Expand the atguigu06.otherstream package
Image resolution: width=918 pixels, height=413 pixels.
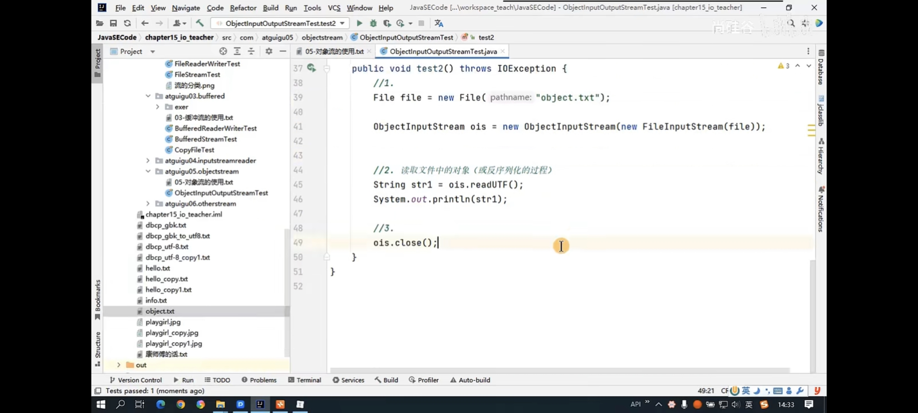click(148, 204)
